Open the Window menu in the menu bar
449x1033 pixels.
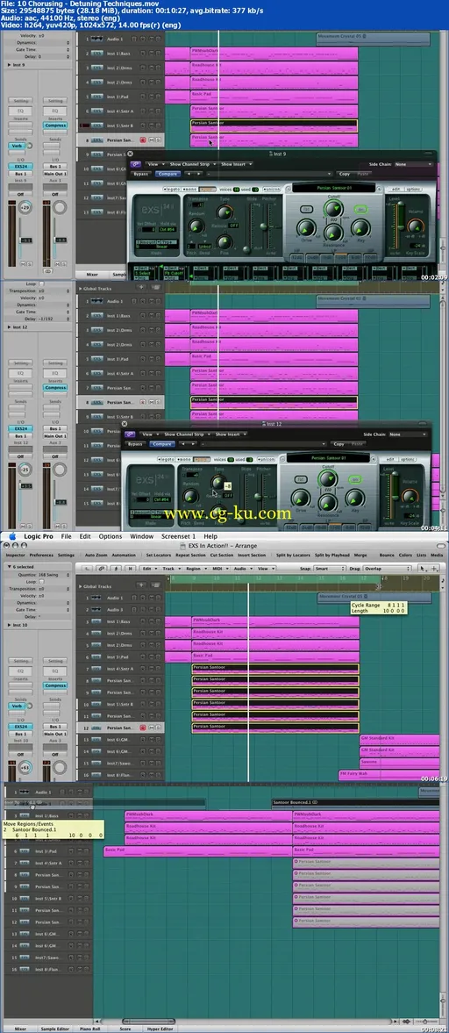(x=141, y=536)
